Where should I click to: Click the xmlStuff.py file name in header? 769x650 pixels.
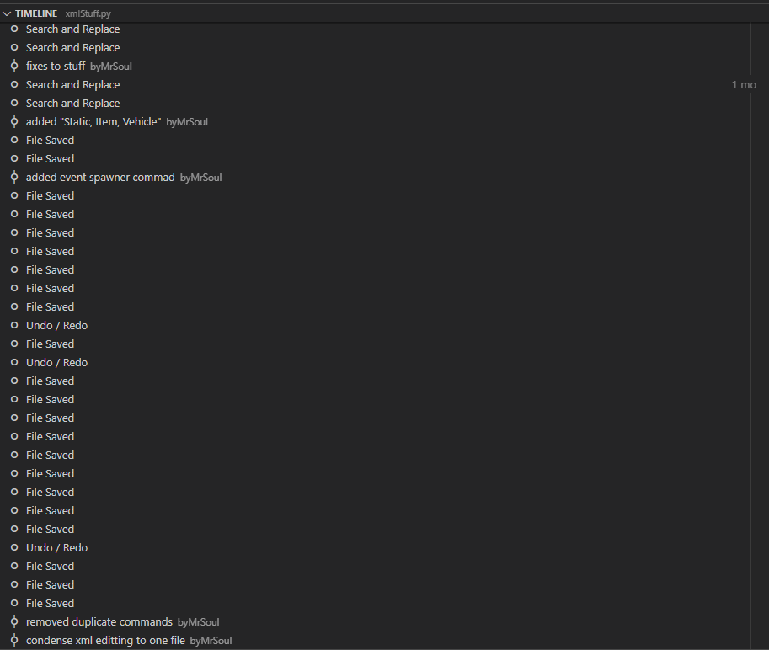(x=88, y=13)
